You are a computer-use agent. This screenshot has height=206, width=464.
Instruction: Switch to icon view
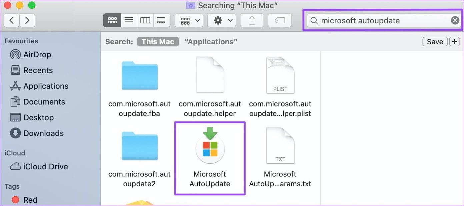coord(112,20)
